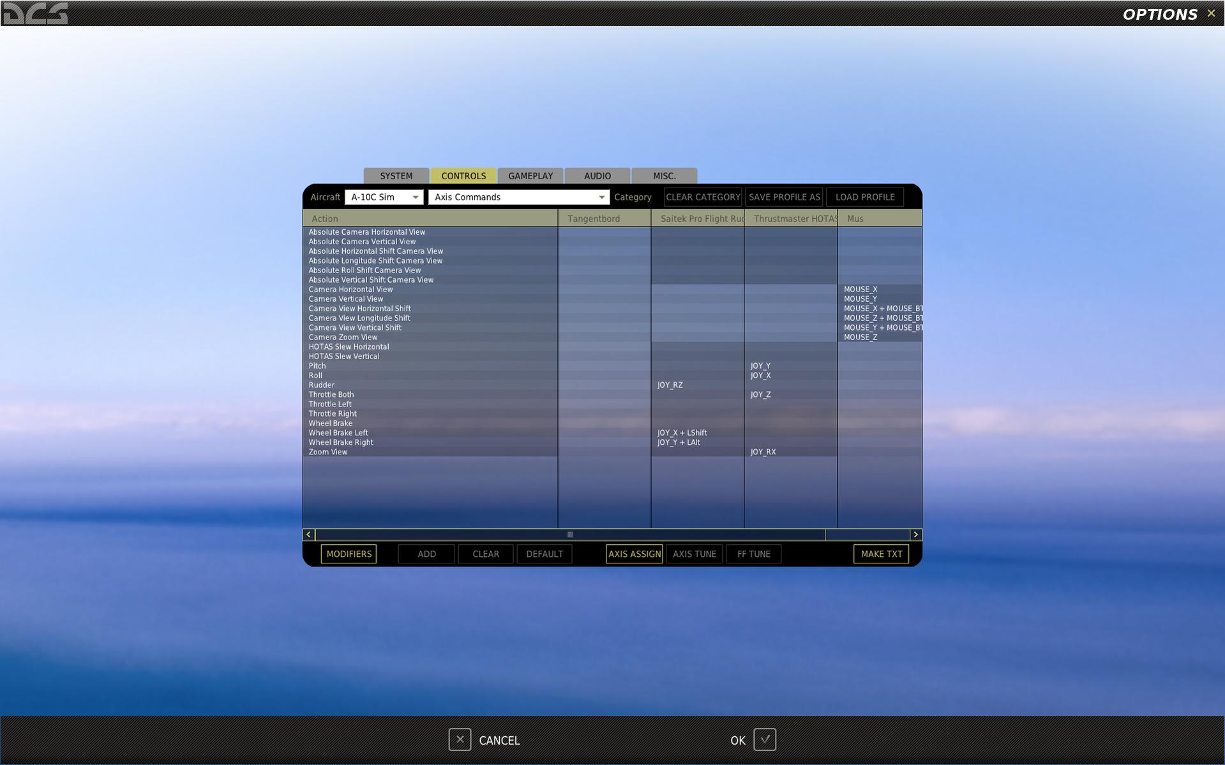Close the Options window with the X icon
Viewport: 1225px width, 765px height.
point(1211,13)
